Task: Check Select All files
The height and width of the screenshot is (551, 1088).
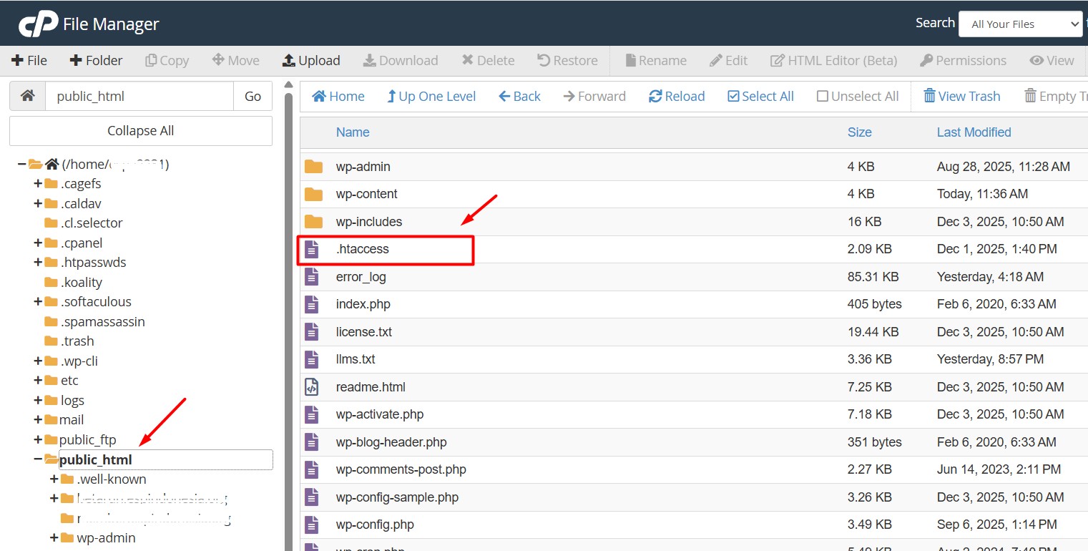Action: click(760, 97)
